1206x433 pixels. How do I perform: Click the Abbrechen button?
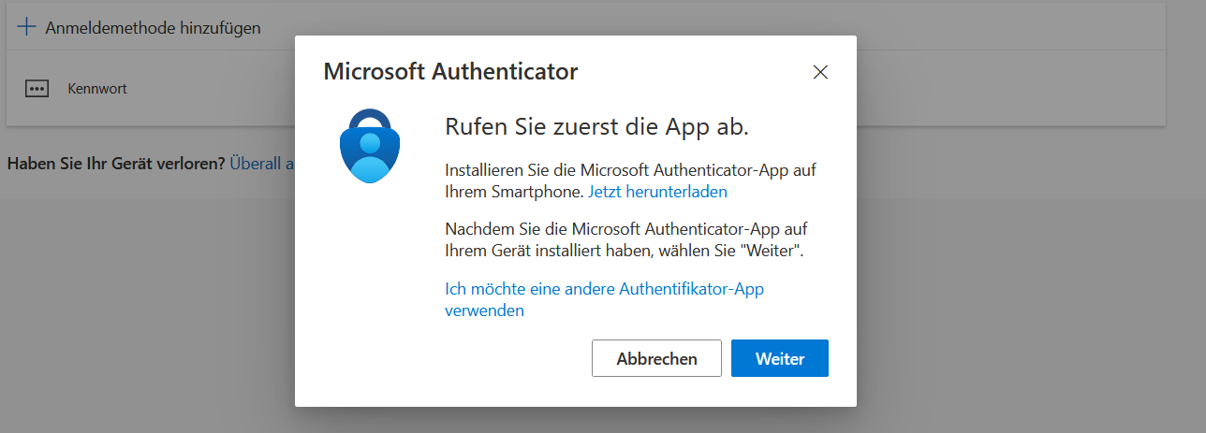[656, 358]
